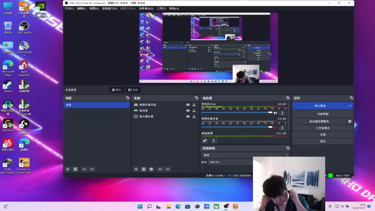Click the Start Recording button
375x211 pixels.
(322, 114)
